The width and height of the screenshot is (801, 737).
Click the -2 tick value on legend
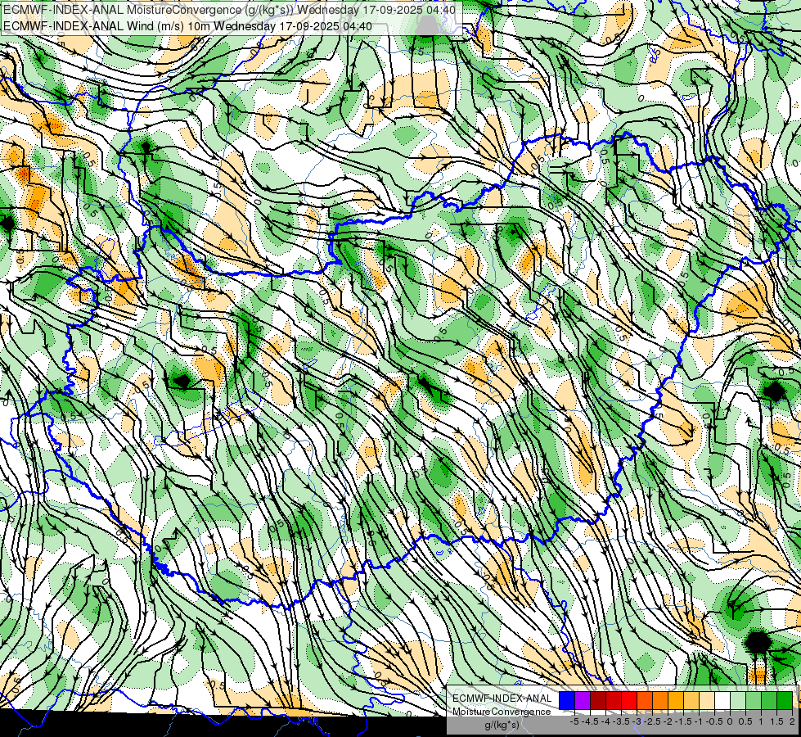(x=668, y=721)
